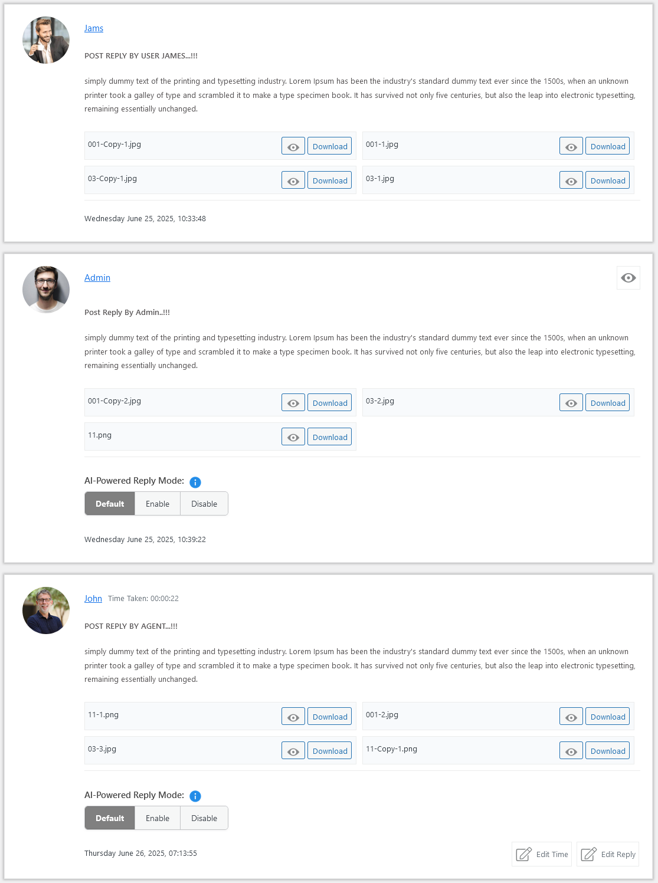This screenshot has height=883, width=658.
Task: Preview the 03-2.jpg file
Action: pyautogui.click(x=571, y=403)
